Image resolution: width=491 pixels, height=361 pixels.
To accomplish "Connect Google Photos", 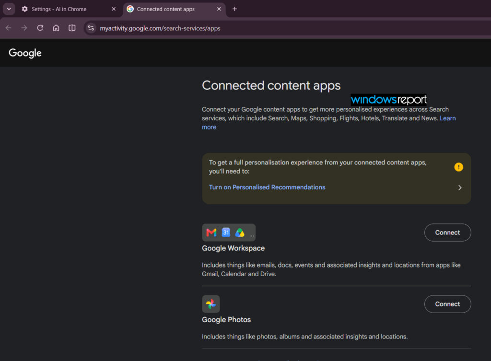I will click(447, 304).
